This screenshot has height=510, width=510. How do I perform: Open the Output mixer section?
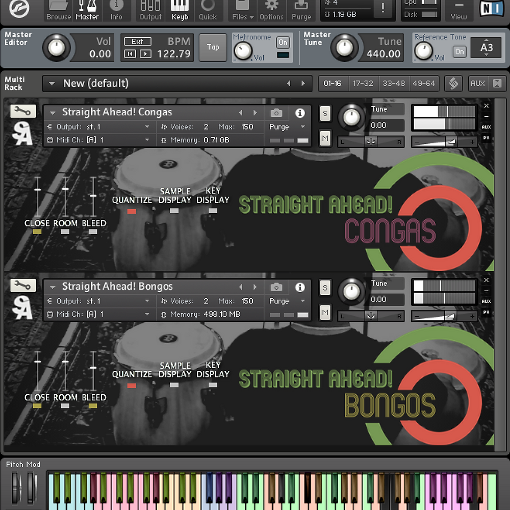[x=150, y=10]
